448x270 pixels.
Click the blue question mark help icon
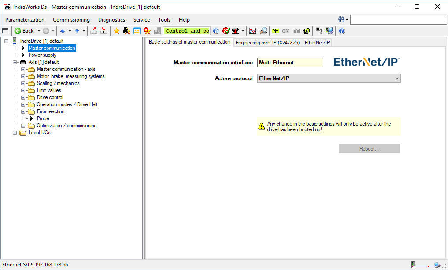coord(342,31)
